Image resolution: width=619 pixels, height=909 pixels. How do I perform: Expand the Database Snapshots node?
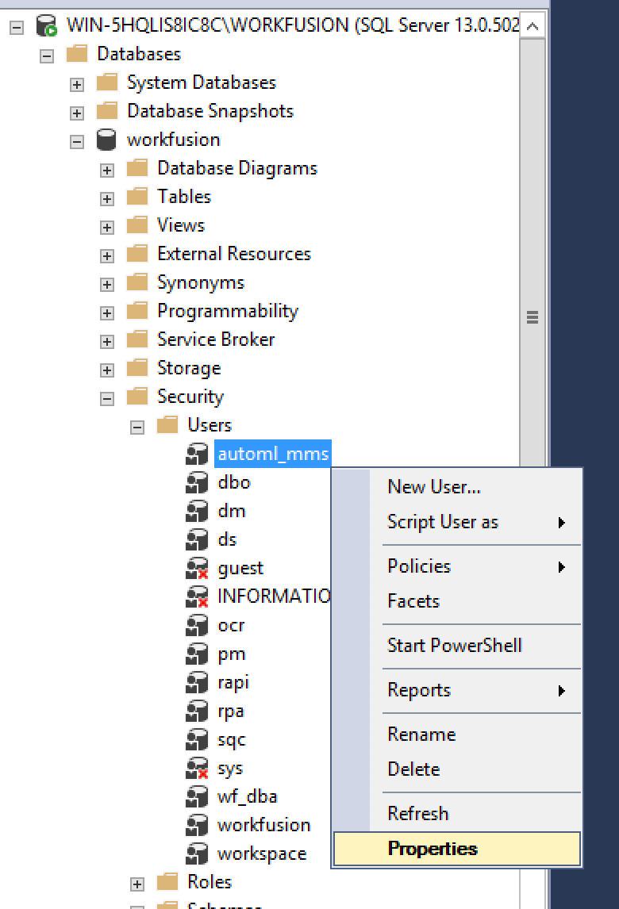[x=76, y=113]
